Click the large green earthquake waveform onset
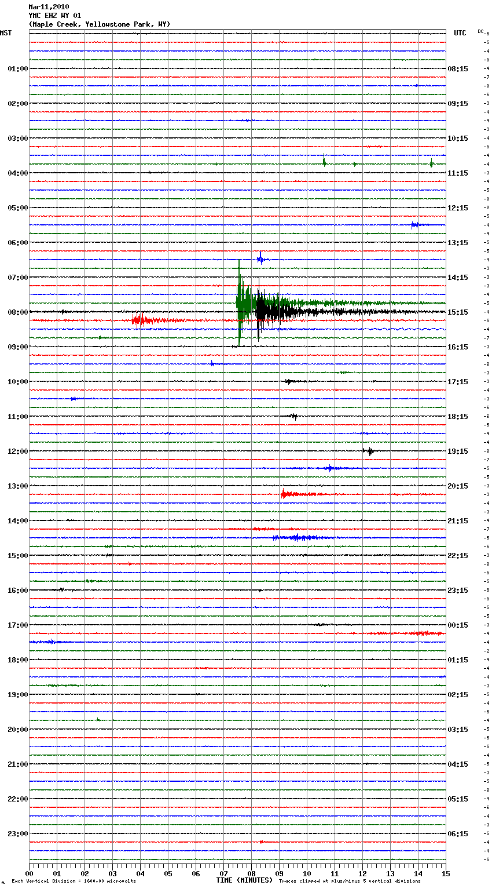 239,303
